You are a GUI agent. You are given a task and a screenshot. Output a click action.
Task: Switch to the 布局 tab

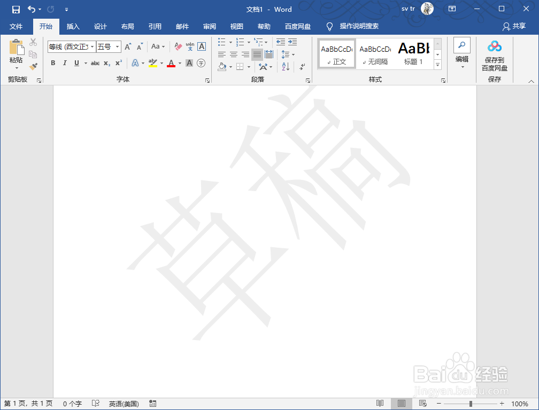[x=127, y=26]
